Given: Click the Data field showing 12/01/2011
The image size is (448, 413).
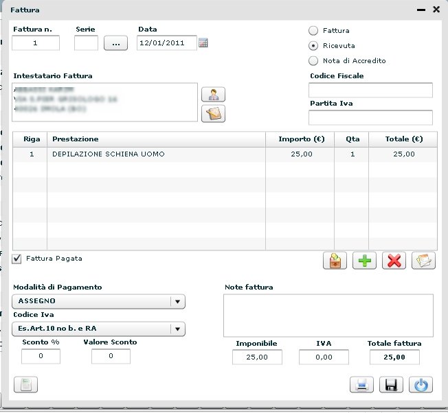Looking at the screenshot, I should click(x=167, y=43).
